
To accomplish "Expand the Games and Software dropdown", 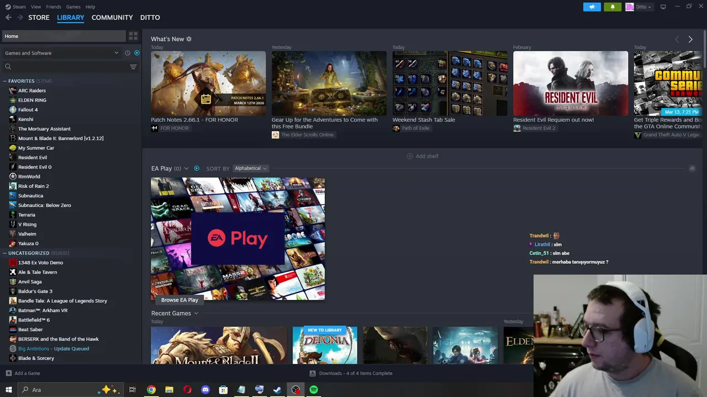I will pyautogui.click(x=61, y=53).
